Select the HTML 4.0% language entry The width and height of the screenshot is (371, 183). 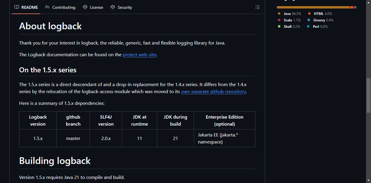(x=320, y=14)
